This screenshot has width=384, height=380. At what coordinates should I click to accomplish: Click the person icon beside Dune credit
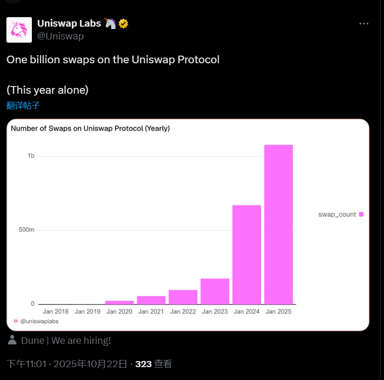tap(12, 340)
